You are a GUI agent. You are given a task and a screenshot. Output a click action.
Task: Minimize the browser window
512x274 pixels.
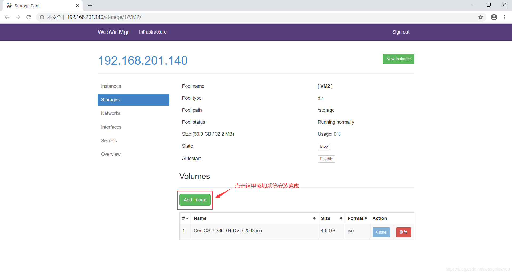[x=474, y=5]
